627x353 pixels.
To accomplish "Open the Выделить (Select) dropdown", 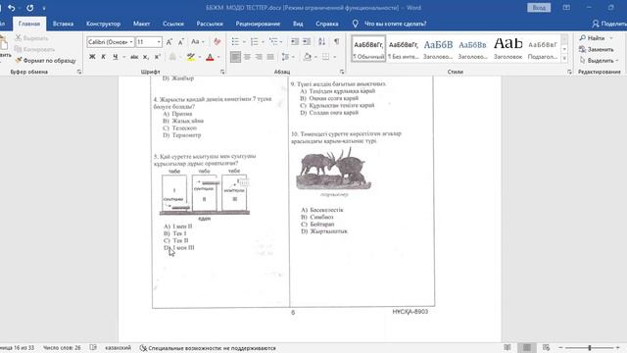I will [x=599, y=61].
